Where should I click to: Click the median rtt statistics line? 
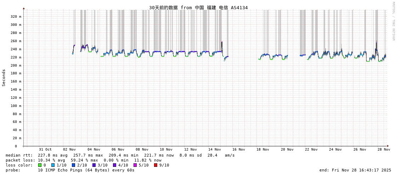click(x=120, y=155)
